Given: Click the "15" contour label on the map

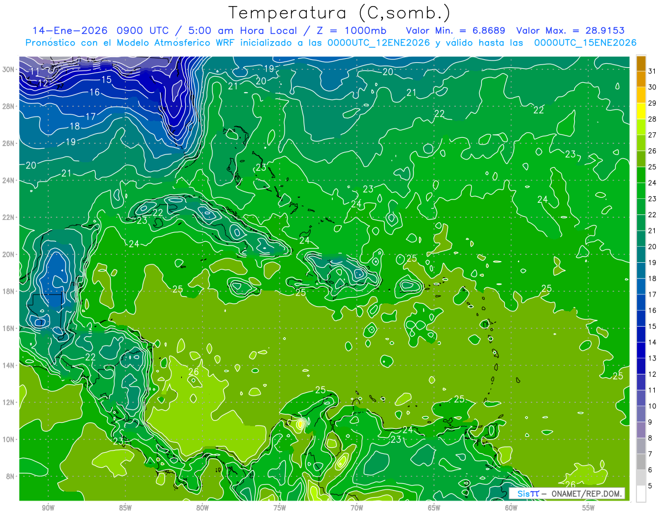Looking at the screenshot, I should (106, 80).
